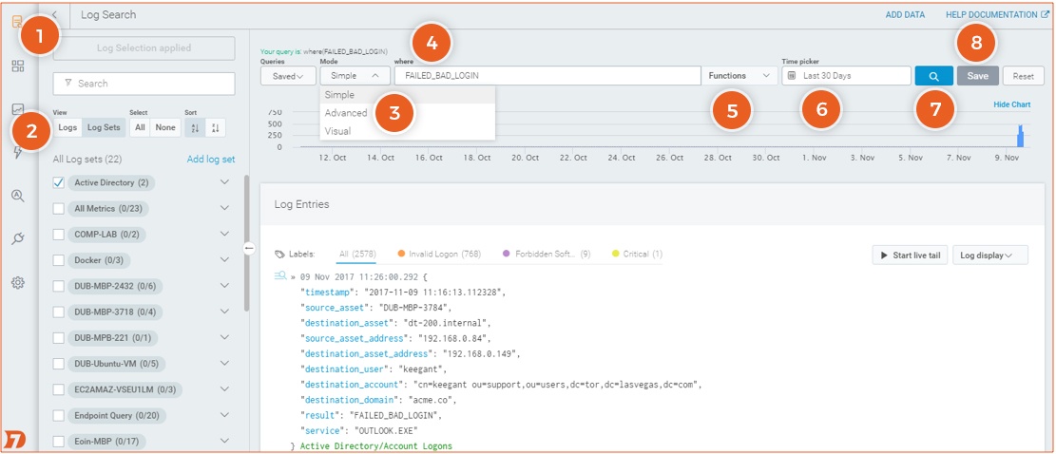
Task: Click the back chevron beside Log Search
Action: [55, 15]
